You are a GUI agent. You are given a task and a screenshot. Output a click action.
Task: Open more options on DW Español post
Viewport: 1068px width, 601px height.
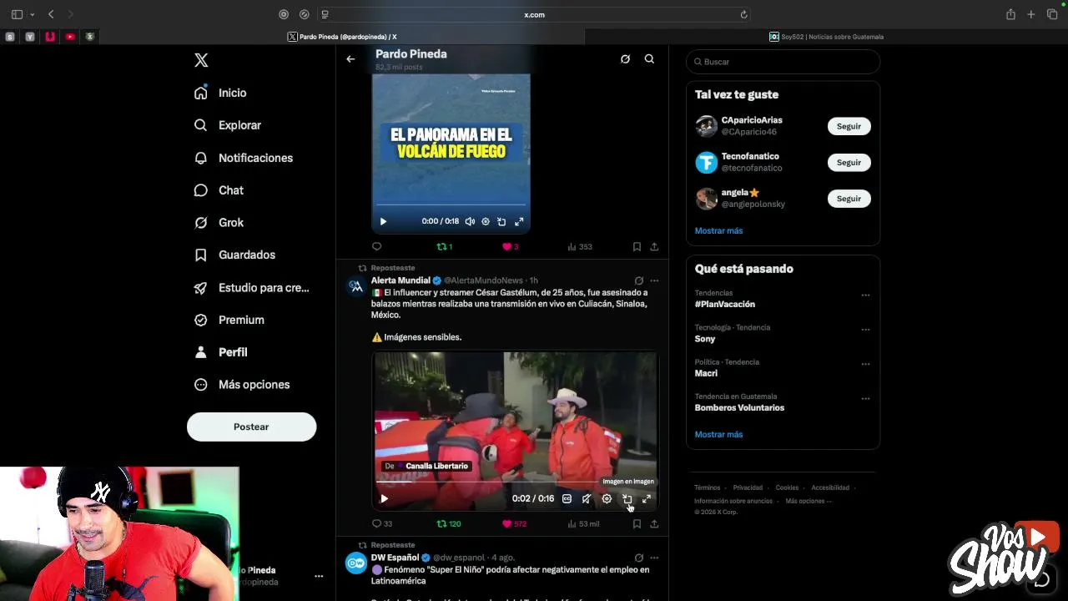(x=654, y=558)
